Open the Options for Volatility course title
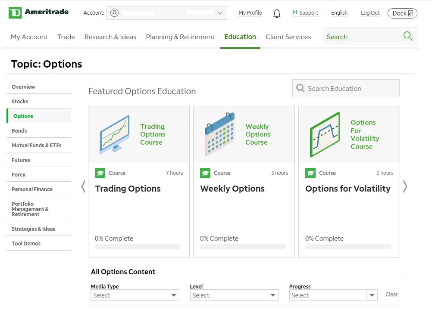This screenshot has width=432, height=310. pyautogui.click(x=347, y=189)
